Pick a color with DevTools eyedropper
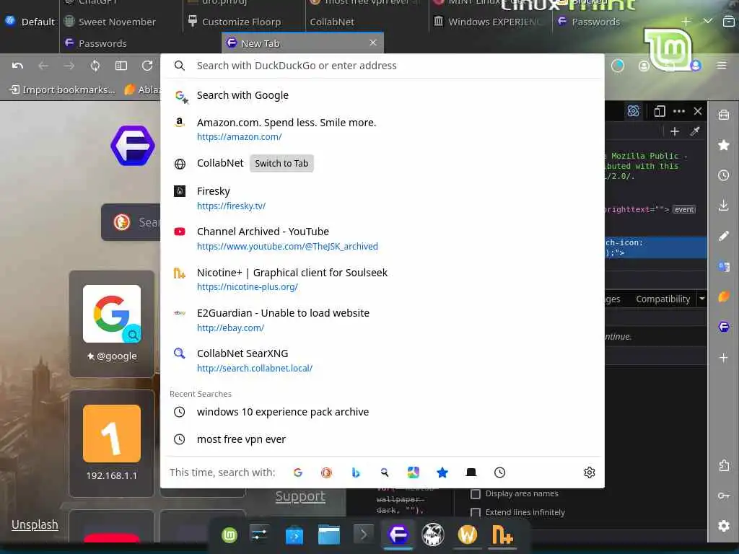 (695, 131)
